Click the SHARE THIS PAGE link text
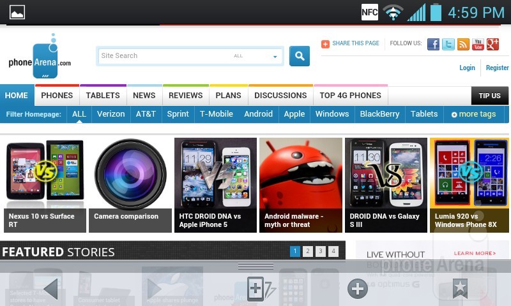Image resolution: width=511 pixels, height=306 pixels. tap(356, 43)
